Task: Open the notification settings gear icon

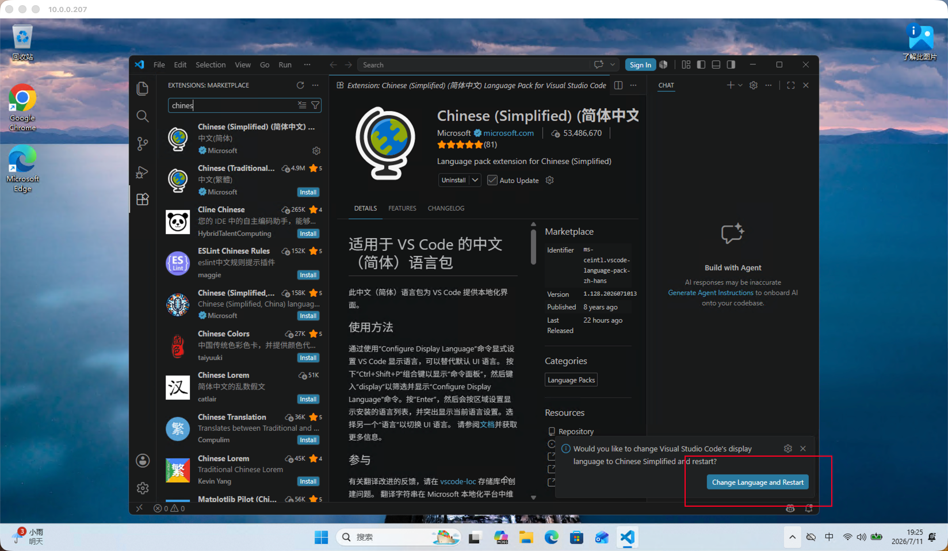Action: (x=788, y=449)
